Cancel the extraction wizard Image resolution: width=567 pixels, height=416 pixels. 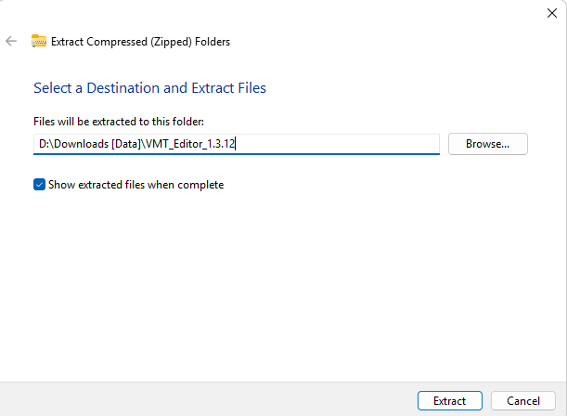(x=522, y=401)
